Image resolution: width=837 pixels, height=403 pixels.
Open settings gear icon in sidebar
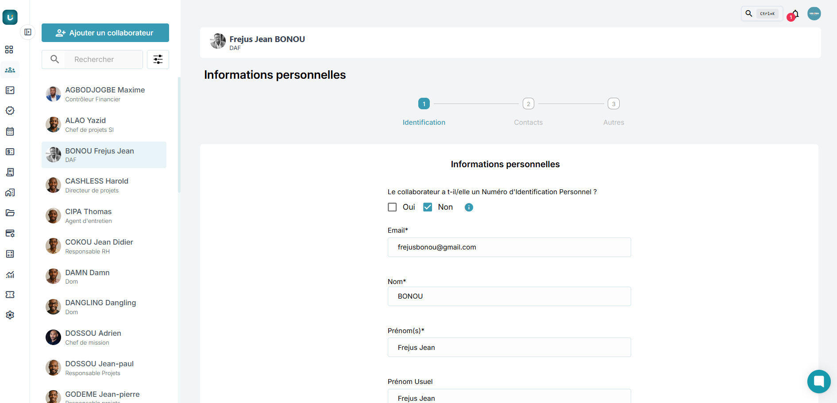point(10,315)
